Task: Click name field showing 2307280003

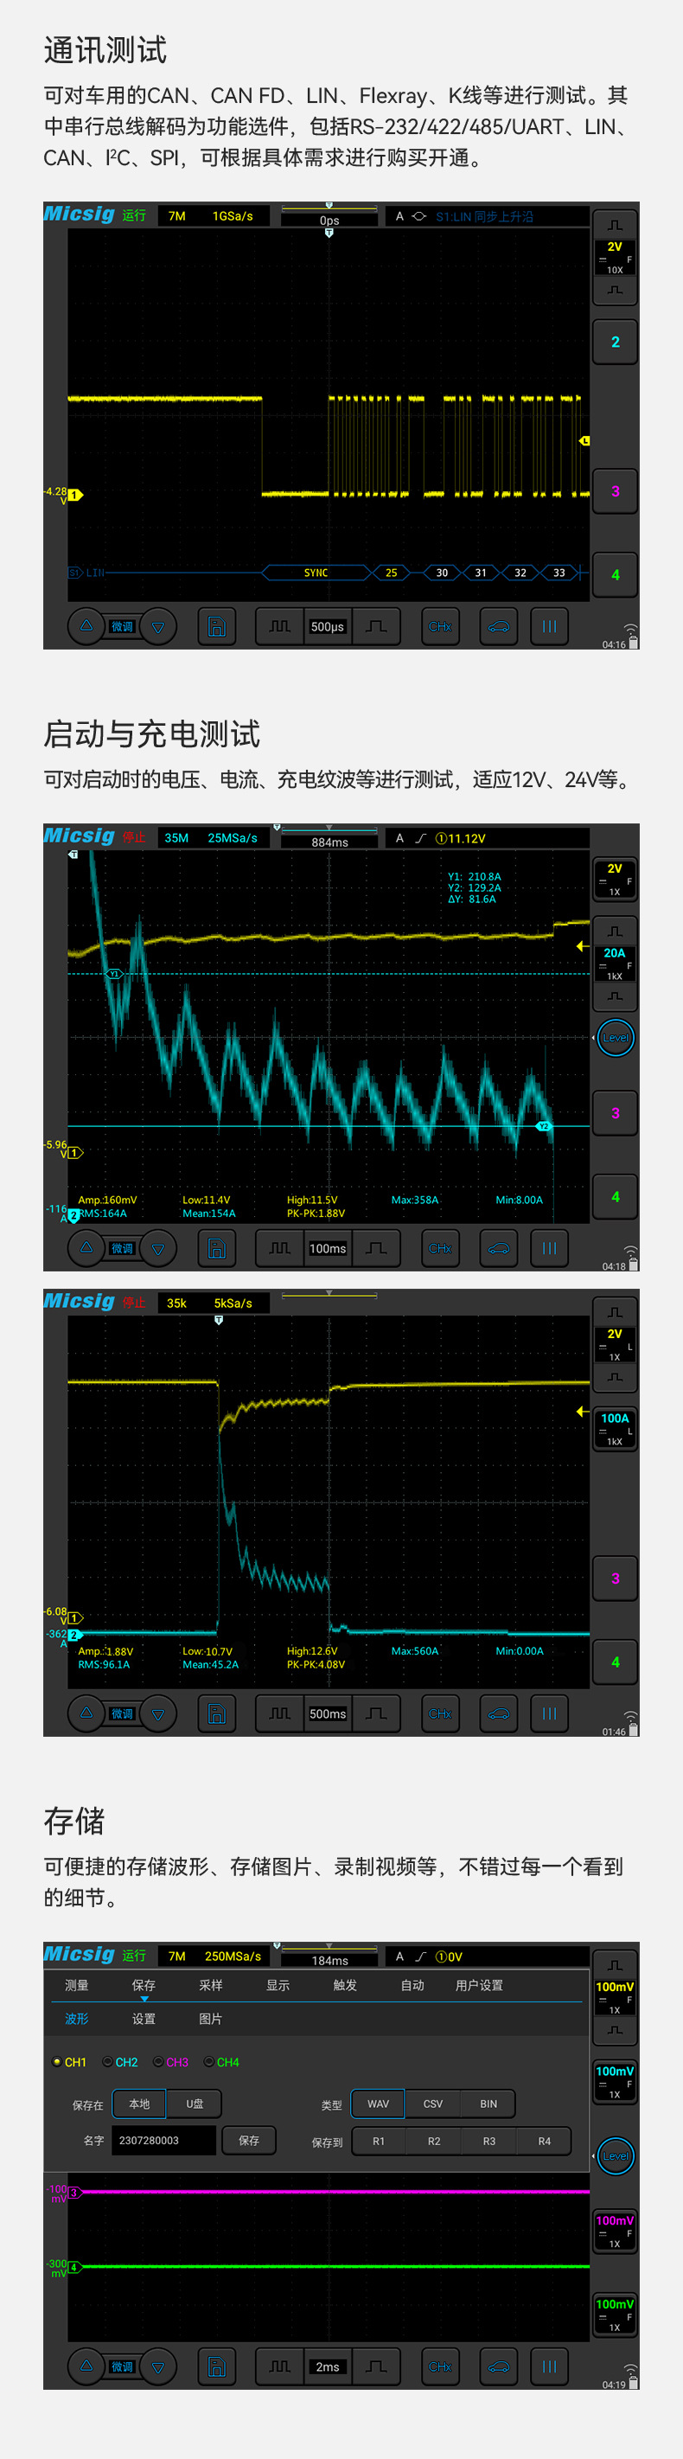Action: click(164, 2141)
